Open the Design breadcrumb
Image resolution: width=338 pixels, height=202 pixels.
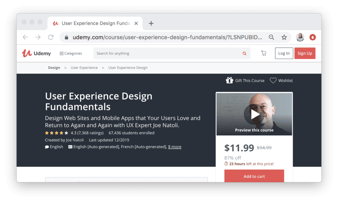[x=54, y=68]
